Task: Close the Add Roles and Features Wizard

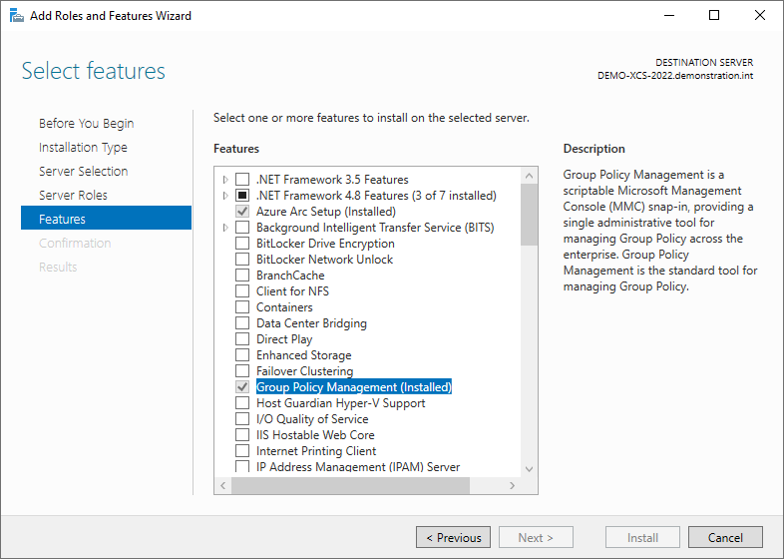Action: (760, 16)
